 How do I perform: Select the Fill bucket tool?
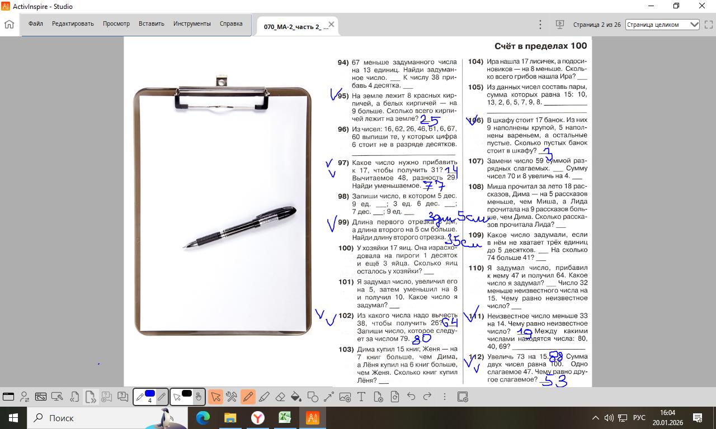(x=296, y=397)
